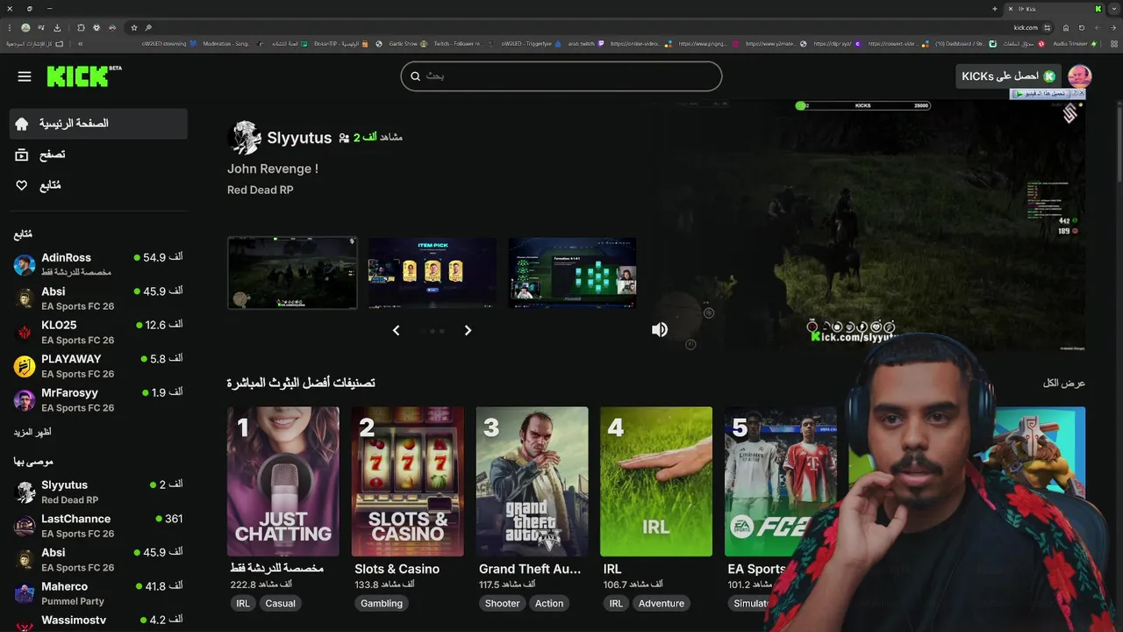Open the arab twitch bookmark

586,44
